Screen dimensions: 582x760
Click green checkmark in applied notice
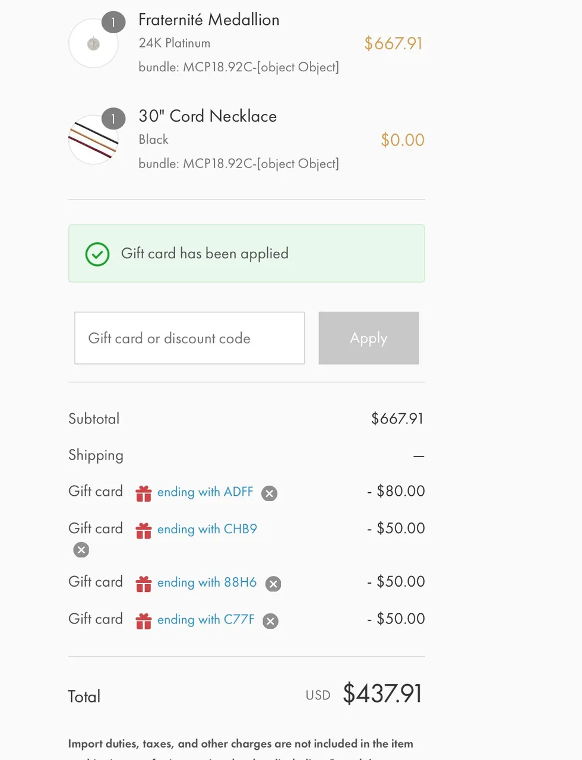(x=97, y=254)
